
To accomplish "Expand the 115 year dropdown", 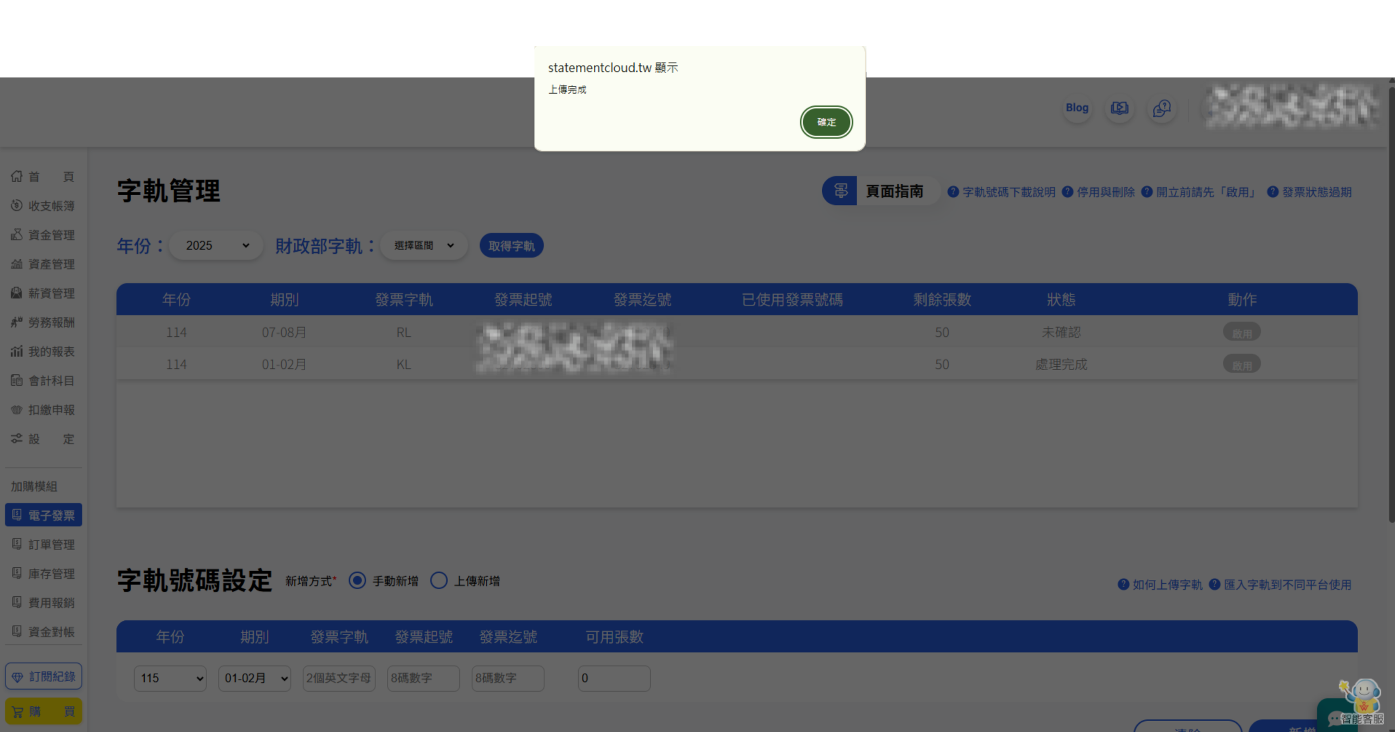I will [x=170, y=678].
